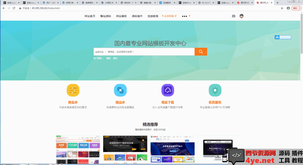The width and height of the screenshot is (303, 165).
Task: Open the mail envelope icon in header
Action: pos(233,16)
